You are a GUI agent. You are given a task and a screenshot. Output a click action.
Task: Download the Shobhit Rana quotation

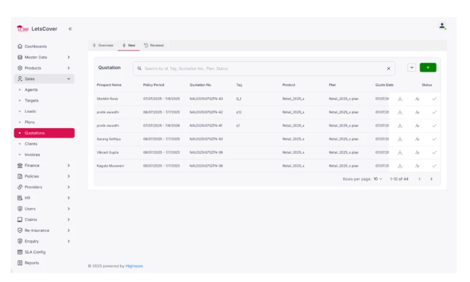[x=400, y=99]
